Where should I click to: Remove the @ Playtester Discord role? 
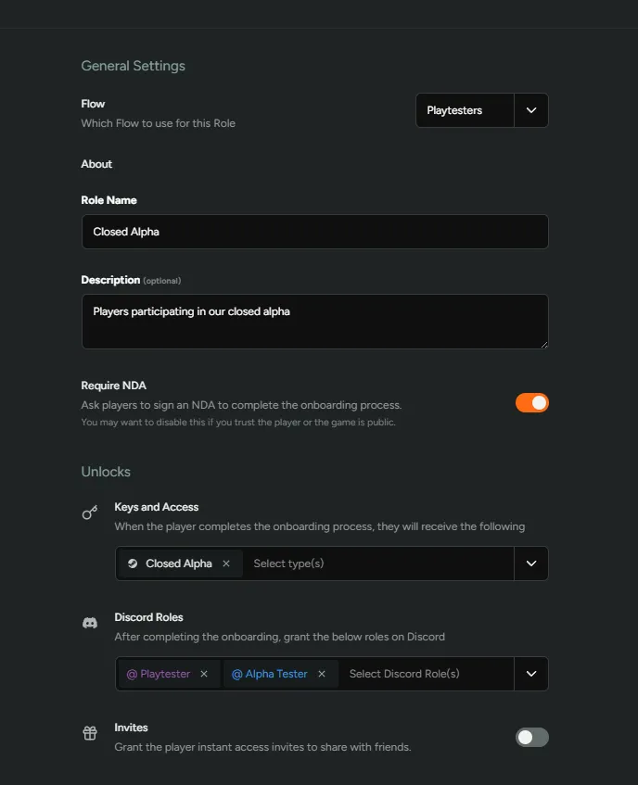(x=204, y=674)
